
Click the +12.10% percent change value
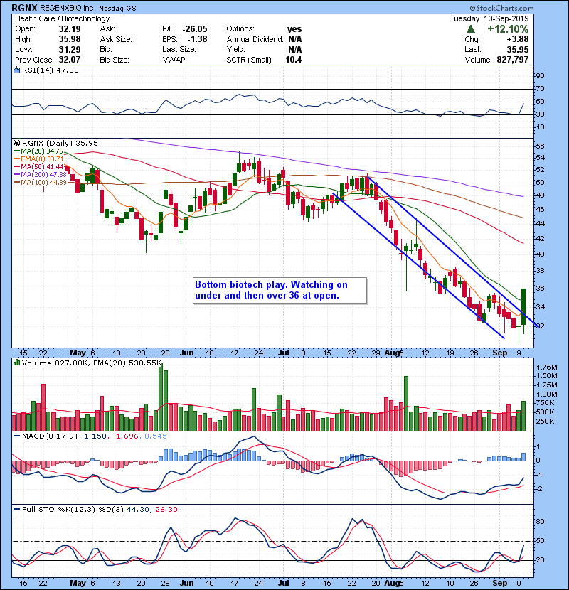tap(508, 29)
